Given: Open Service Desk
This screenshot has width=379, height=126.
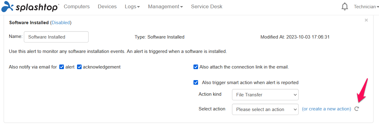Looking at the screenshot, I should click(x=207, y=6).
